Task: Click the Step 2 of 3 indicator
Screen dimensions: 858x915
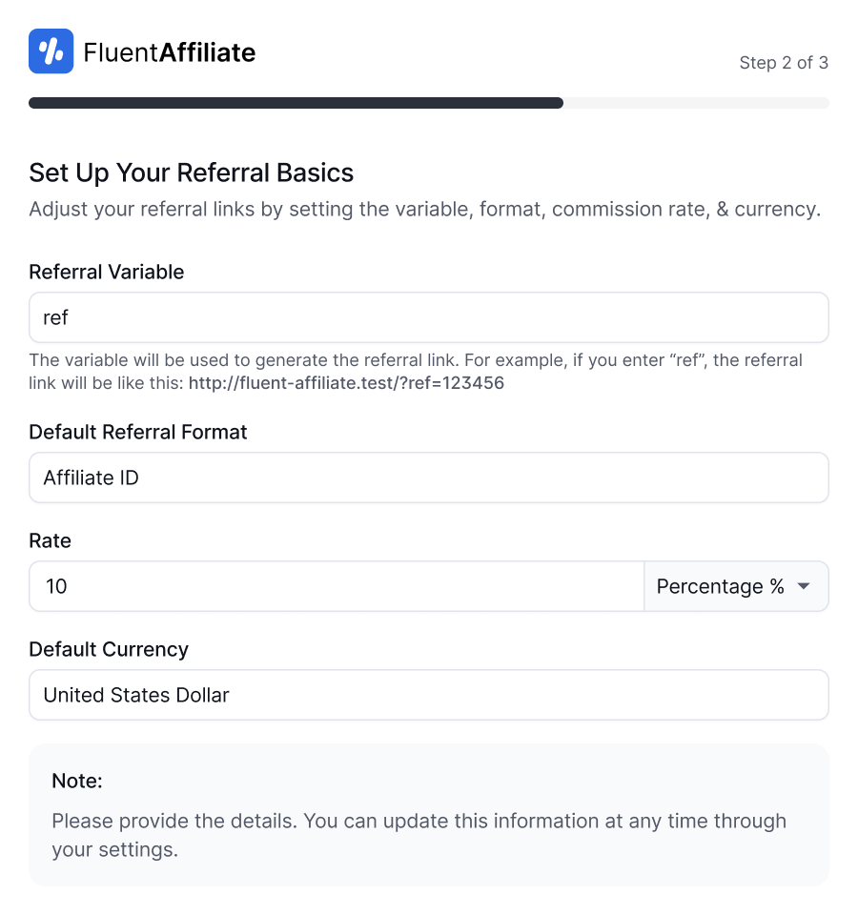Action: click(x=783, y=63)
